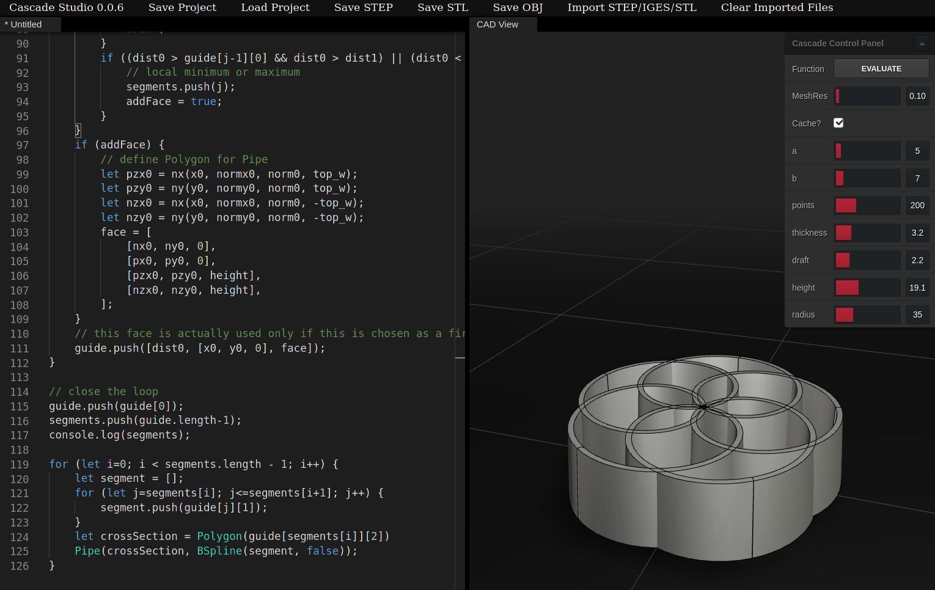Click Save OBJ in the top bar

(518, 7)
